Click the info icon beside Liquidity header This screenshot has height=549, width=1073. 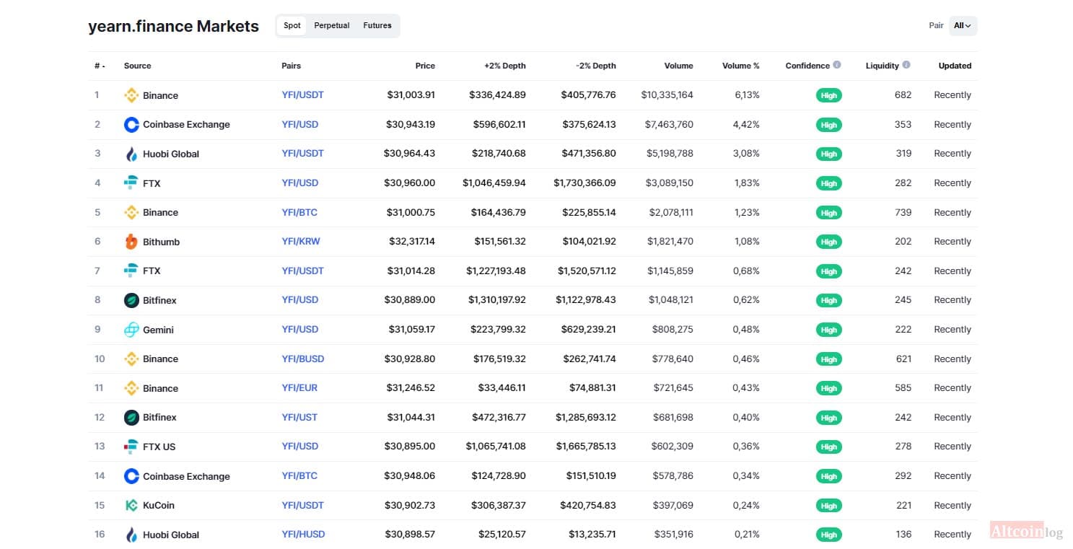point(906,65)
